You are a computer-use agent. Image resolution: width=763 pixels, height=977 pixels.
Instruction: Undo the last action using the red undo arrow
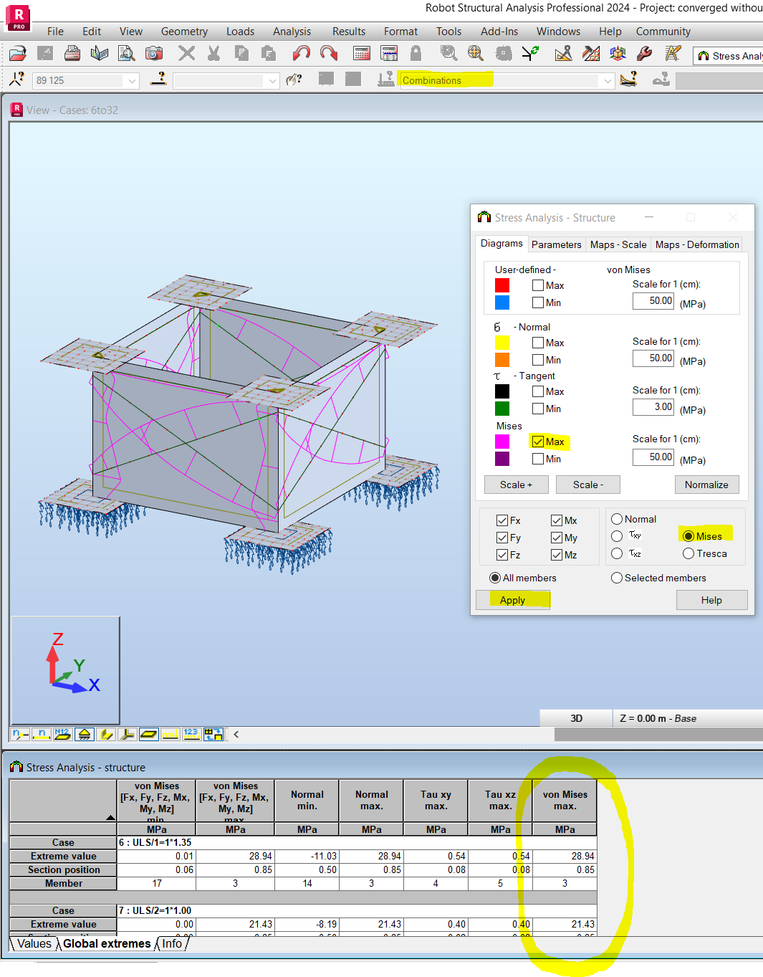(x=301, y=53)
